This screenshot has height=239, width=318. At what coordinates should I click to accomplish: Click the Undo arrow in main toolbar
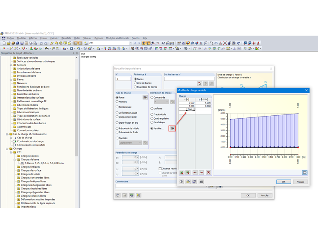41,43
